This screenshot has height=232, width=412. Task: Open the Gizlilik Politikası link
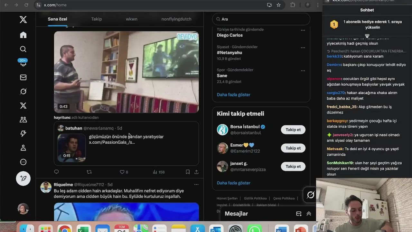256,198
